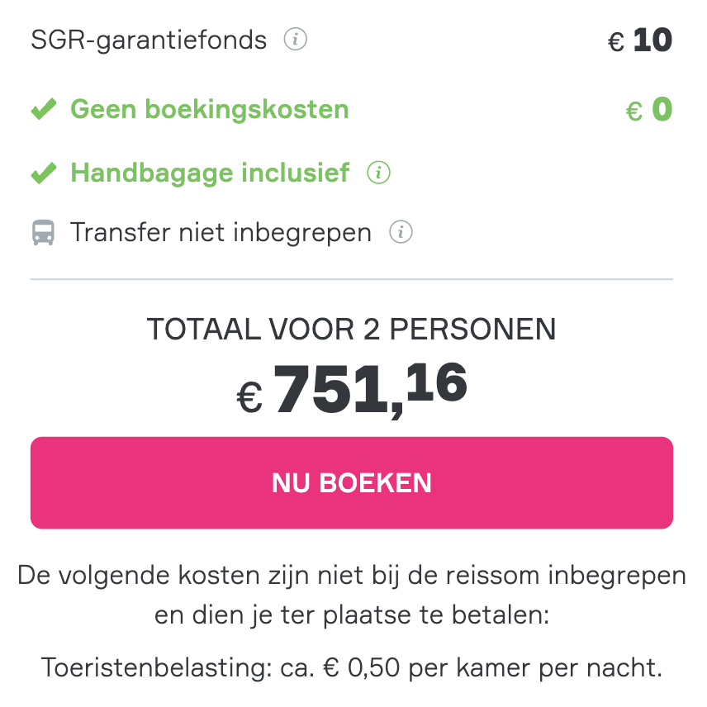Image resolution: width=707 pixels, height=707 pixels.
Task: Click the gray bus transfer icon
Action: (x=43, y=233)
